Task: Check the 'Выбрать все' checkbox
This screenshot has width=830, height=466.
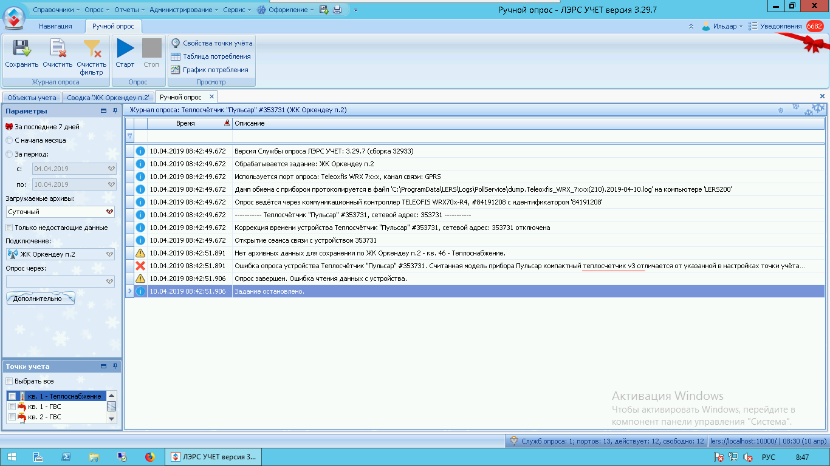Action: 9,381
